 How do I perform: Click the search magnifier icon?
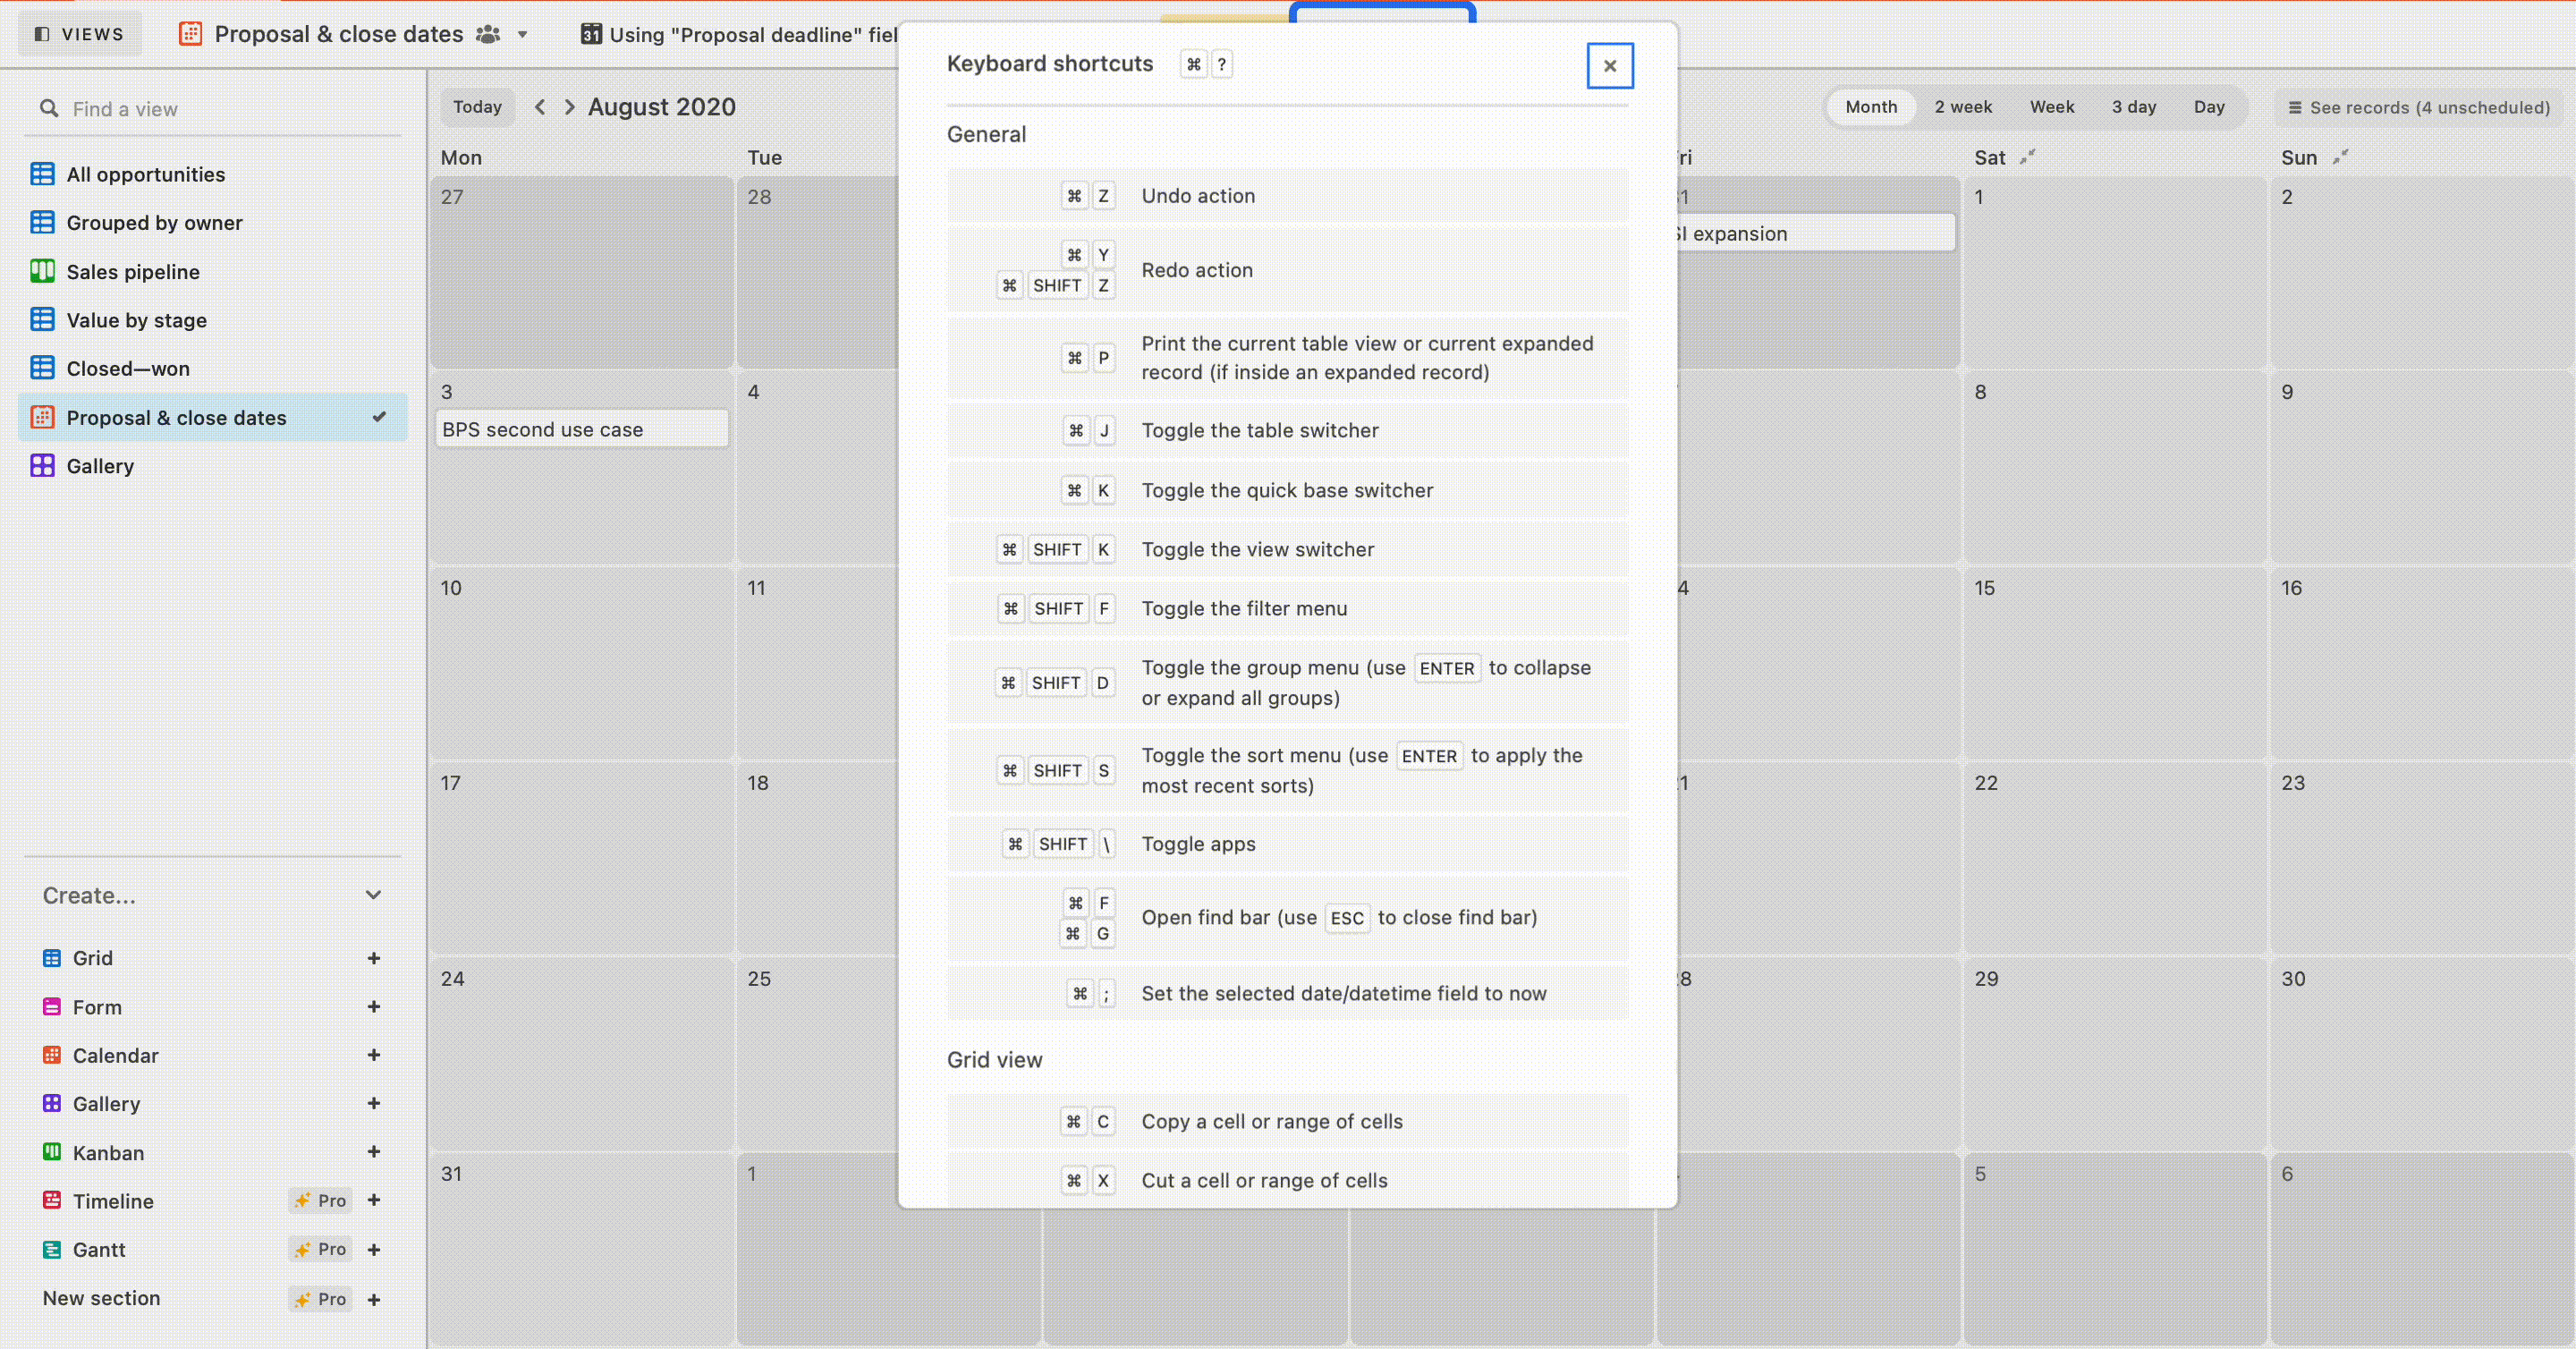coord(48,108)
